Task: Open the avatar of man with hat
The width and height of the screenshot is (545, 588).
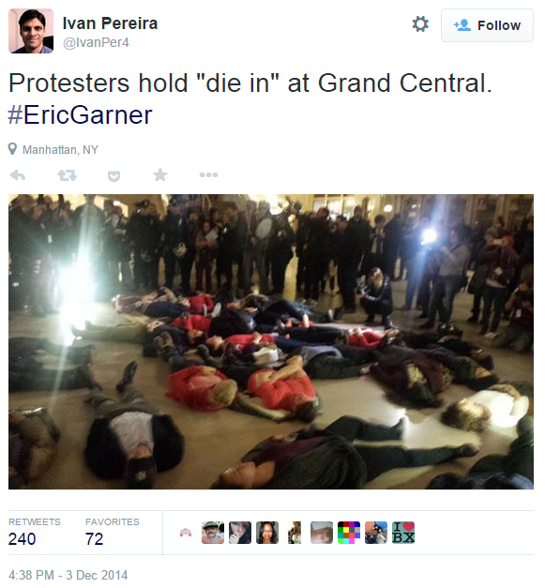Action: (x=213, y=533)
